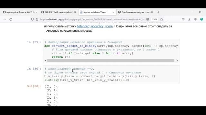Open the extension icon beside downloads

[x=195, y=19]
